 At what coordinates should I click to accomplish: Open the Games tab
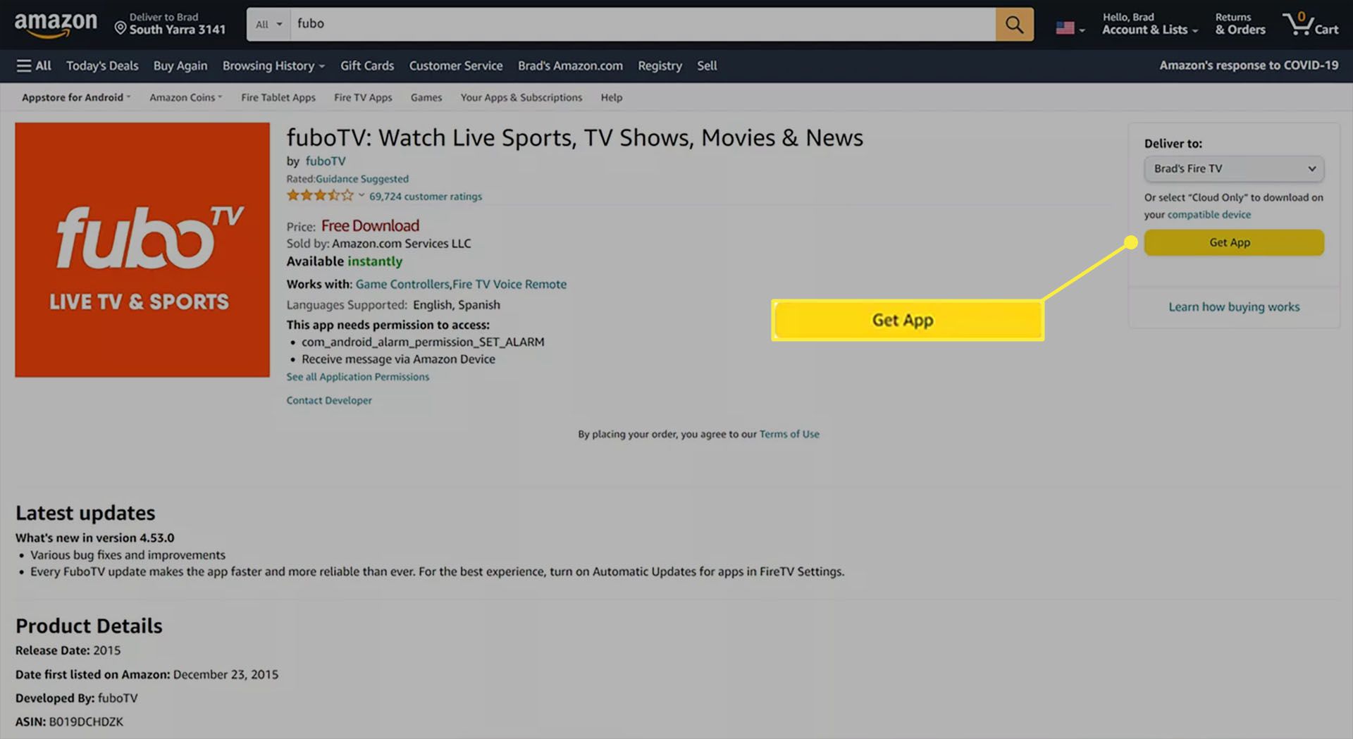(426, 97)
